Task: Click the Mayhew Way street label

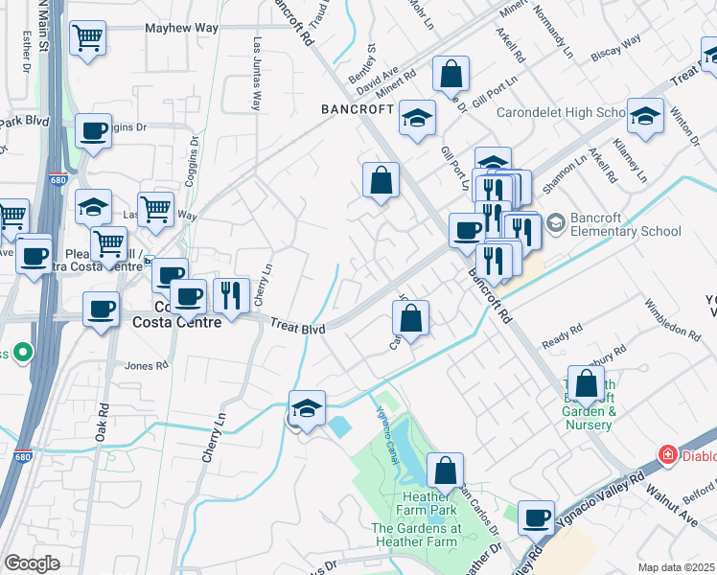Action: coord(181,28)
